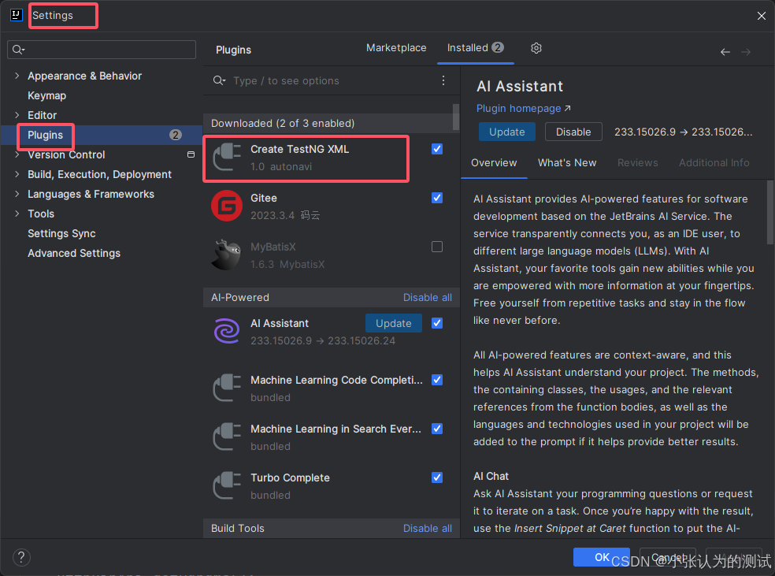The height and width of the screenshot is (576, 775).
Task: Expand the Tools settings node
Action: point(17,214)
